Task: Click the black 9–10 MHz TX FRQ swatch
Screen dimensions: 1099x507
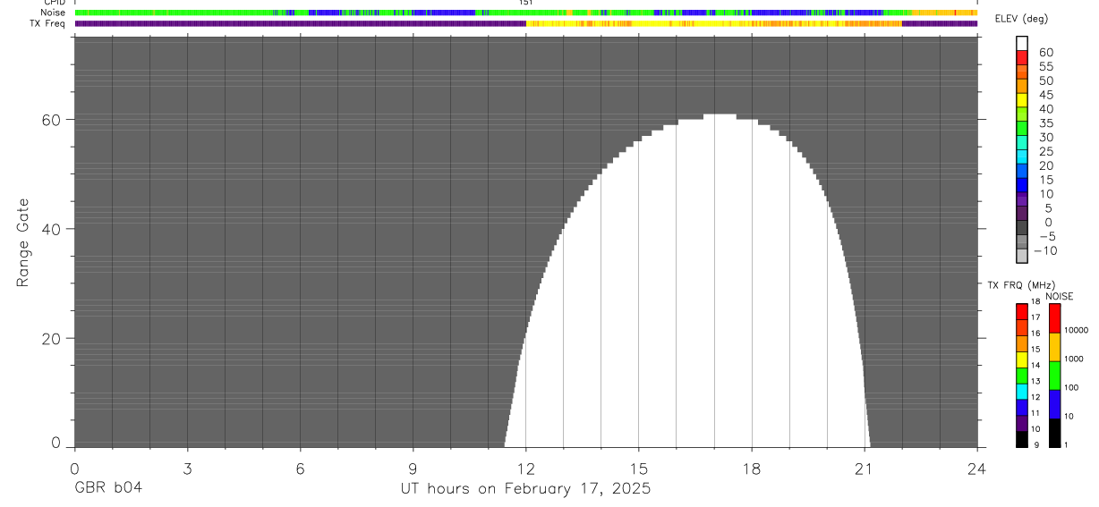Action: (x=1022, y=438)
